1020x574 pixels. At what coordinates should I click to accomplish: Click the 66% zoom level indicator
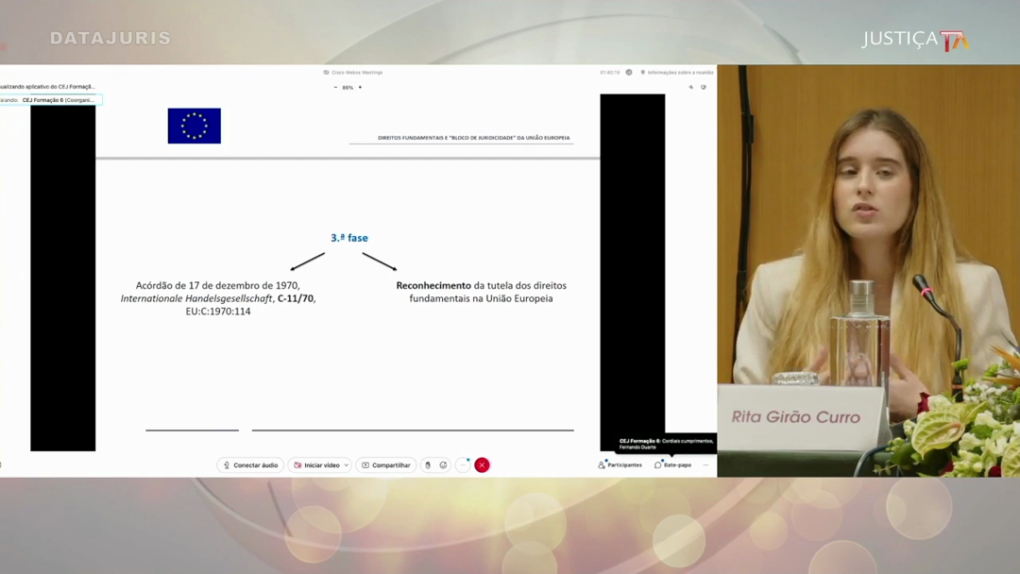pyautogui.click(x=348, y=88)
